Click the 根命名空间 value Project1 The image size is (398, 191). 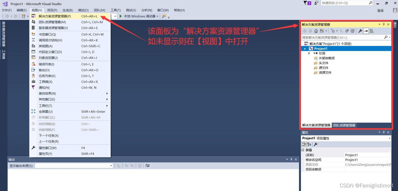click(x=351, y=160)
